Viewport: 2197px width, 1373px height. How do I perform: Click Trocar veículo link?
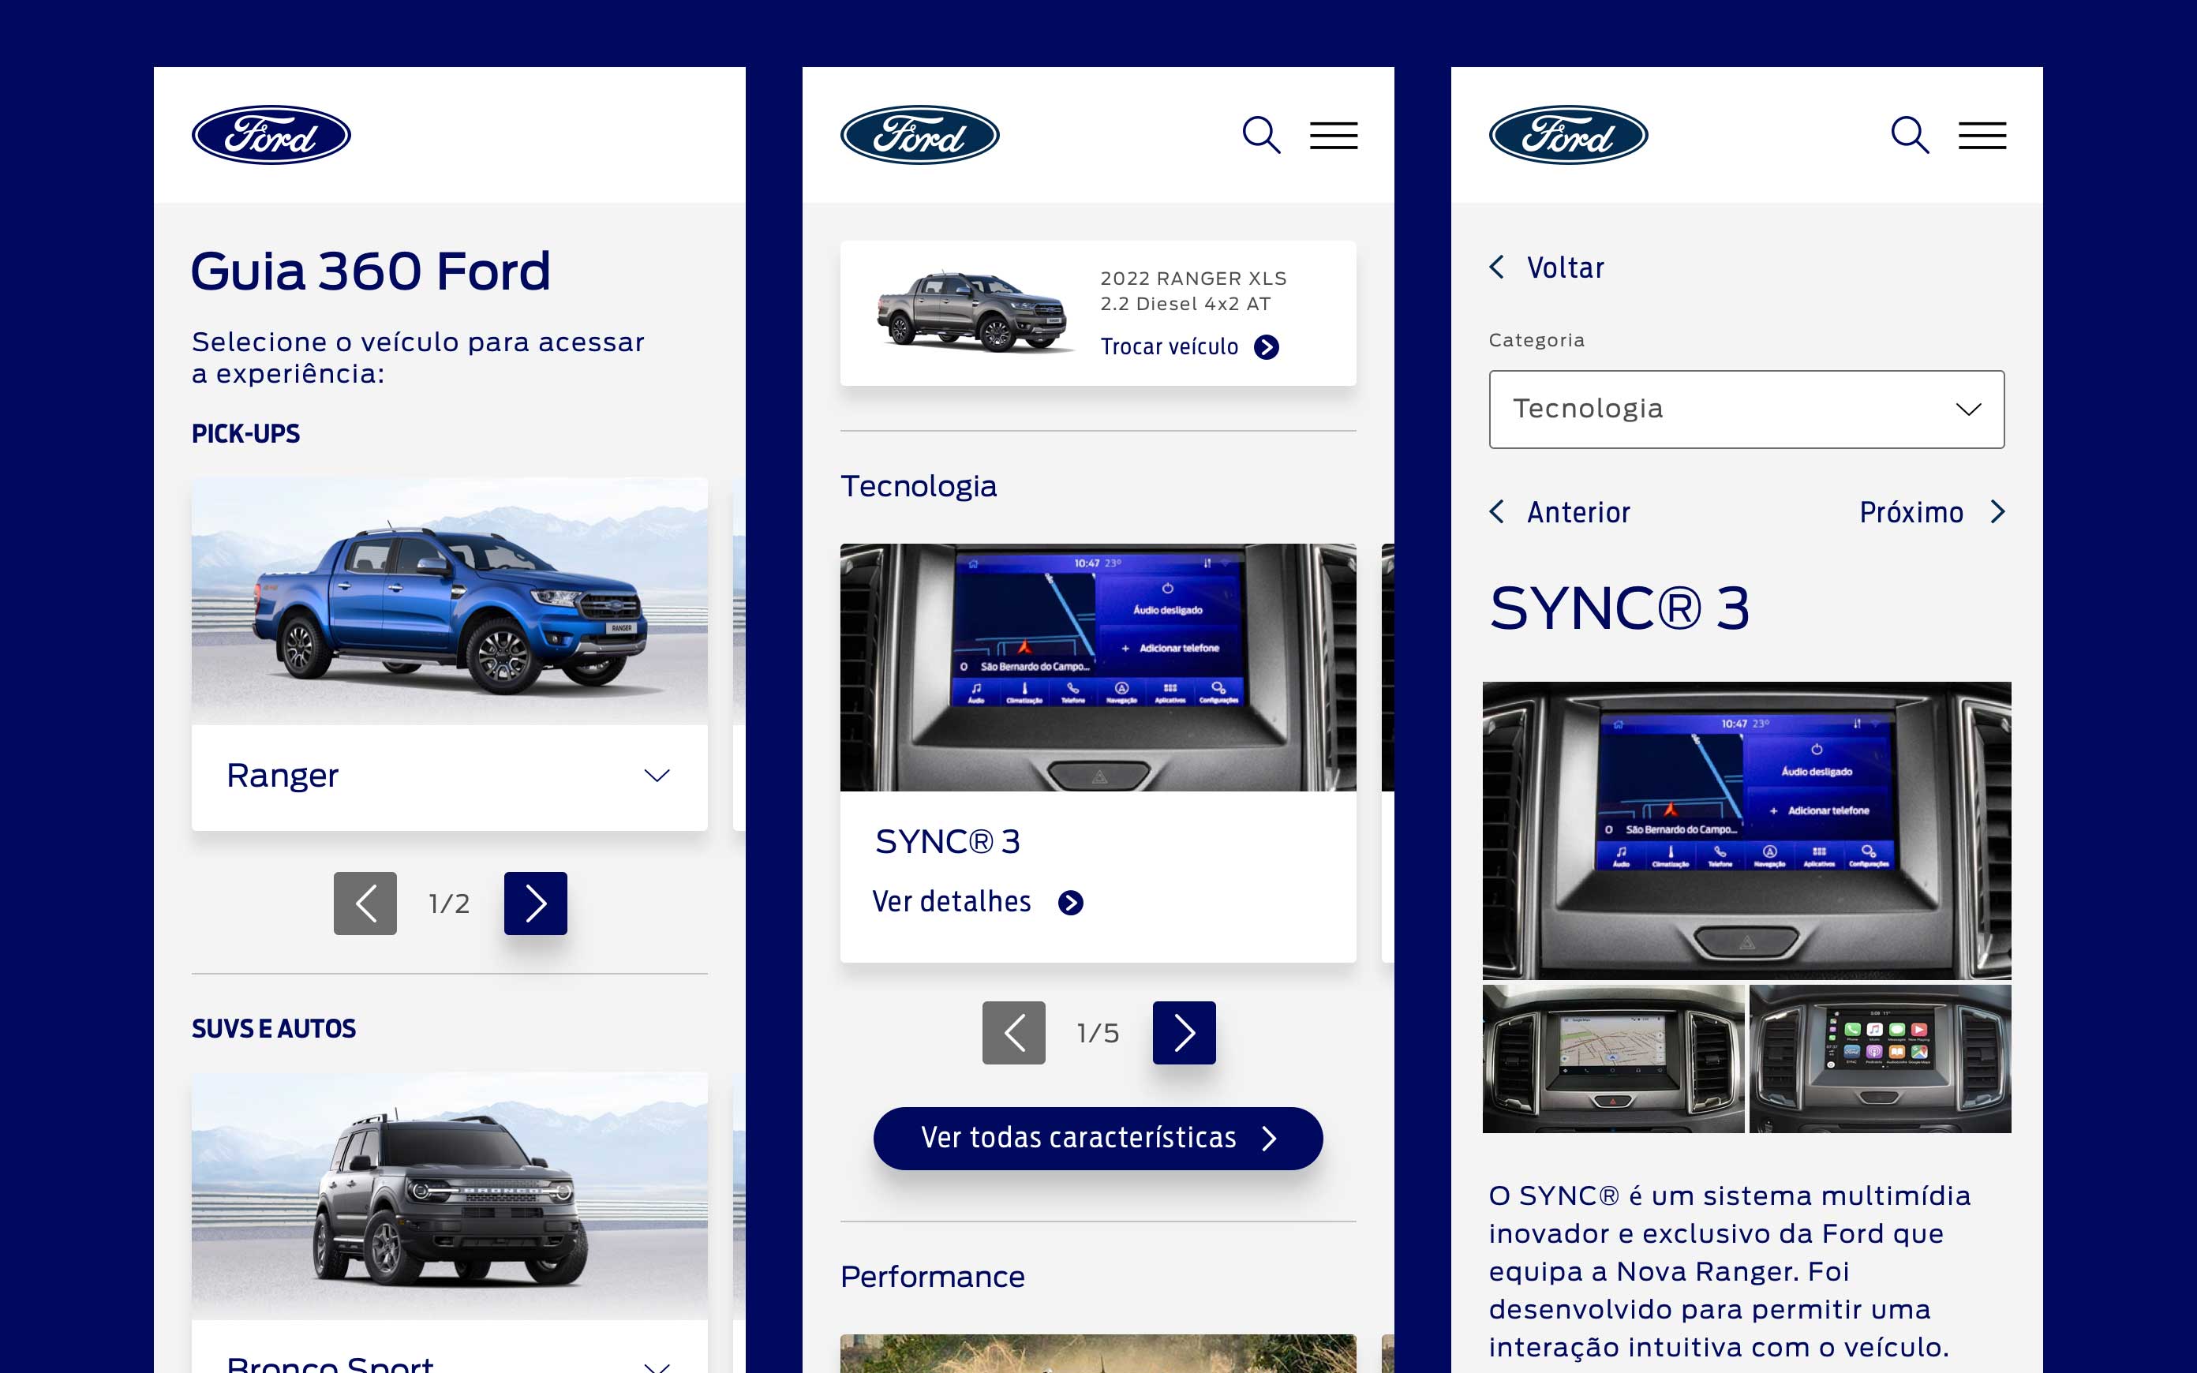pos(1170,347)
